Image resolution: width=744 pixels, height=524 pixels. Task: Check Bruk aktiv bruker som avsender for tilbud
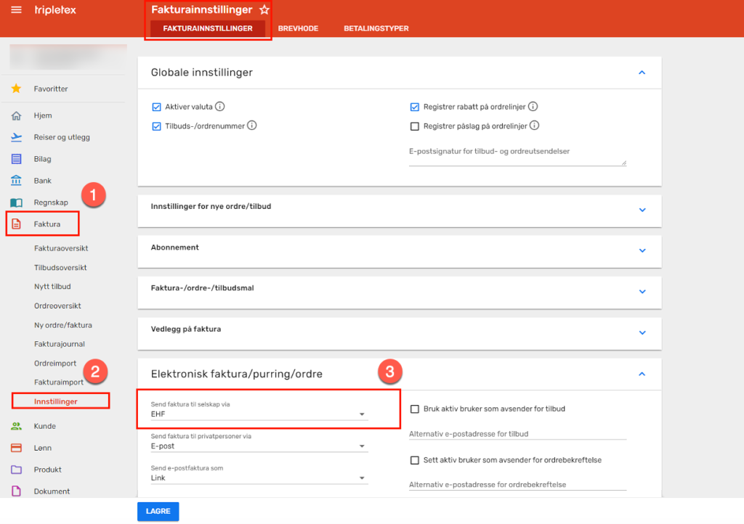[415, 409]
